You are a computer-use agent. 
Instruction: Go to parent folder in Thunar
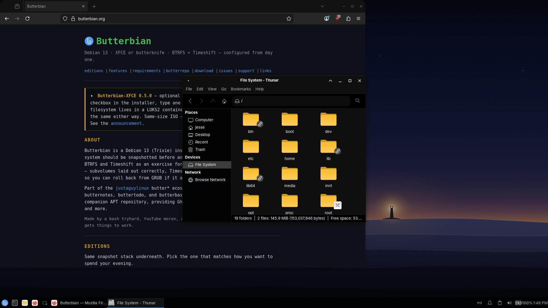pyautogui.click(x=213, y=101)
